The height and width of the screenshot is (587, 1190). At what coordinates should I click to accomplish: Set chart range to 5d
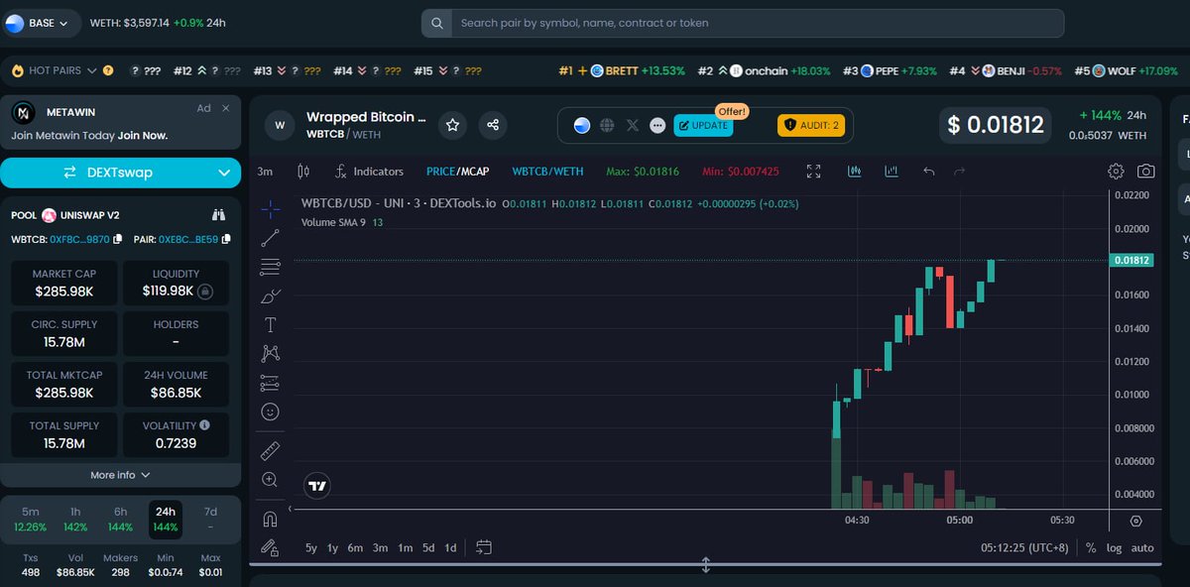(428, 547)
